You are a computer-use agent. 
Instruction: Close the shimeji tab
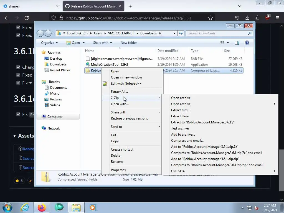click(x=57, y=6)
